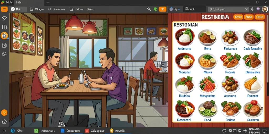Select the Andmanrs dish thumbnail
Image resolution: width=269 pixels, height=134 pixels.
185,37
